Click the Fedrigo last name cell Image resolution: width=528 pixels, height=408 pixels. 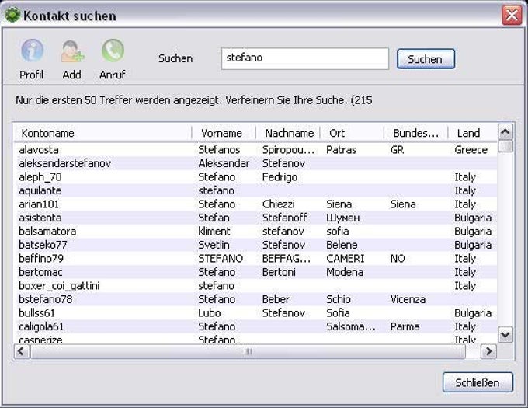(280, 177)
